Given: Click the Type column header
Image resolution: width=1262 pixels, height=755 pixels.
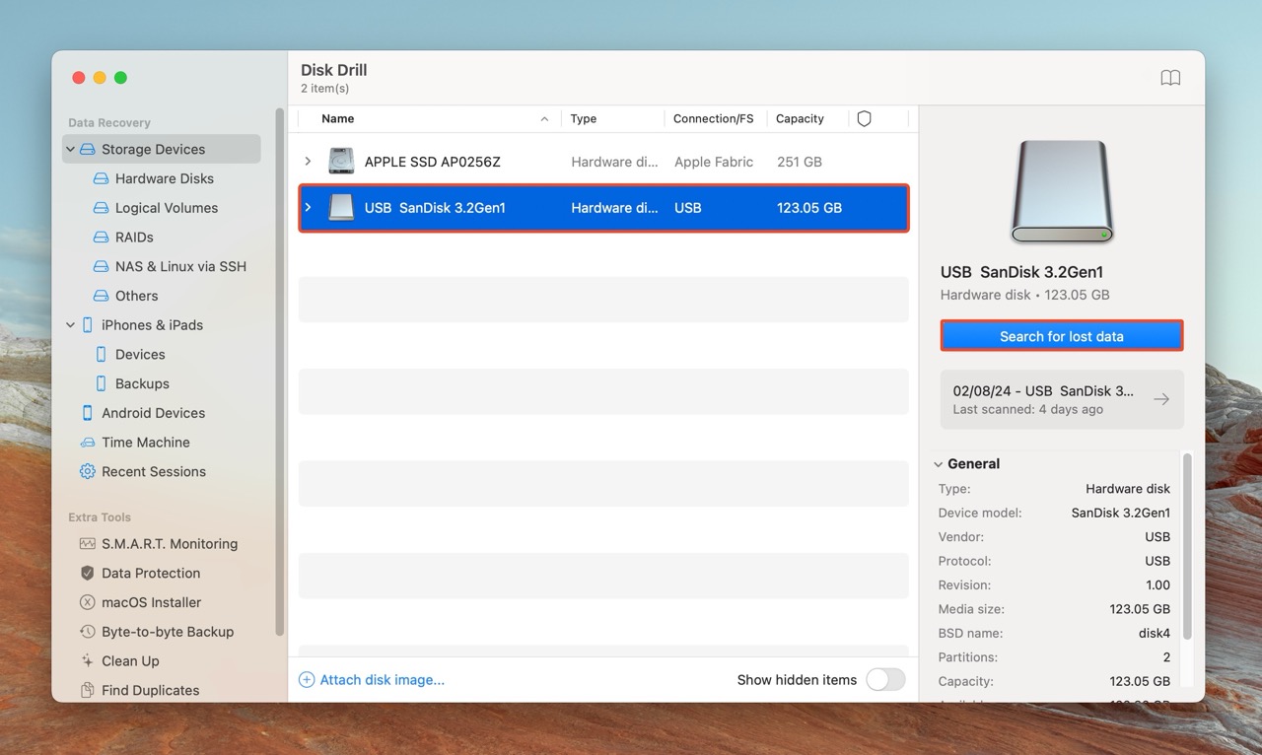Looking at the screenshot, I should click(x=584, y=118).
